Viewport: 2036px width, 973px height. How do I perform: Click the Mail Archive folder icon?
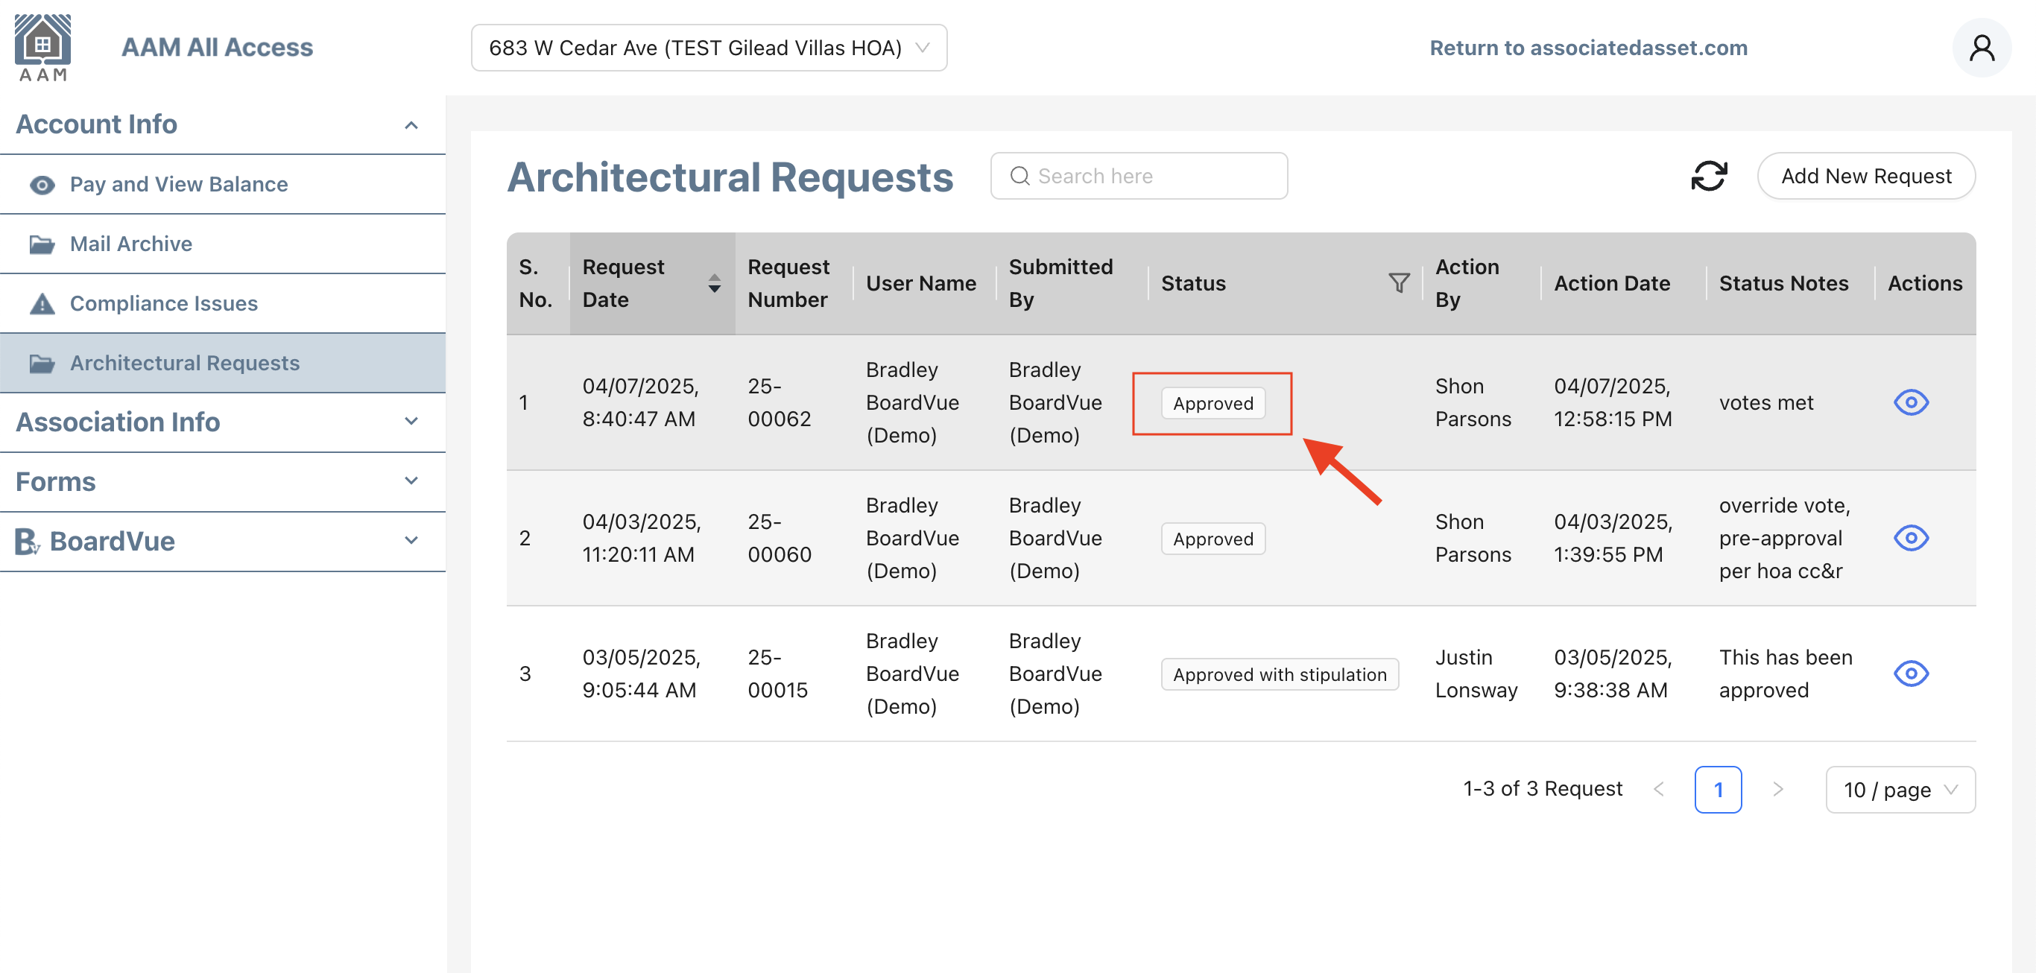pyautogui.click(x=42, y=244)
